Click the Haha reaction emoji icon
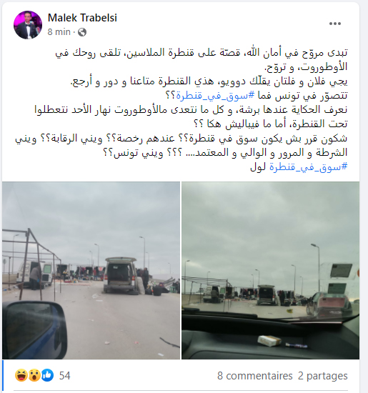368x393 pixels. click(x=21, y=375)
